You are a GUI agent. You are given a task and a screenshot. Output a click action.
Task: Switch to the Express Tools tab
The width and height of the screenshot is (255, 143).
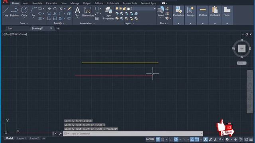point(130,3)
